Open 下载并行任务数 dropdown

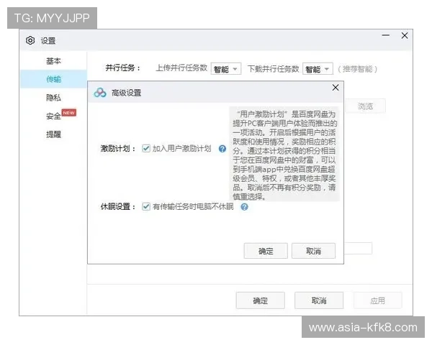(318, 69)
